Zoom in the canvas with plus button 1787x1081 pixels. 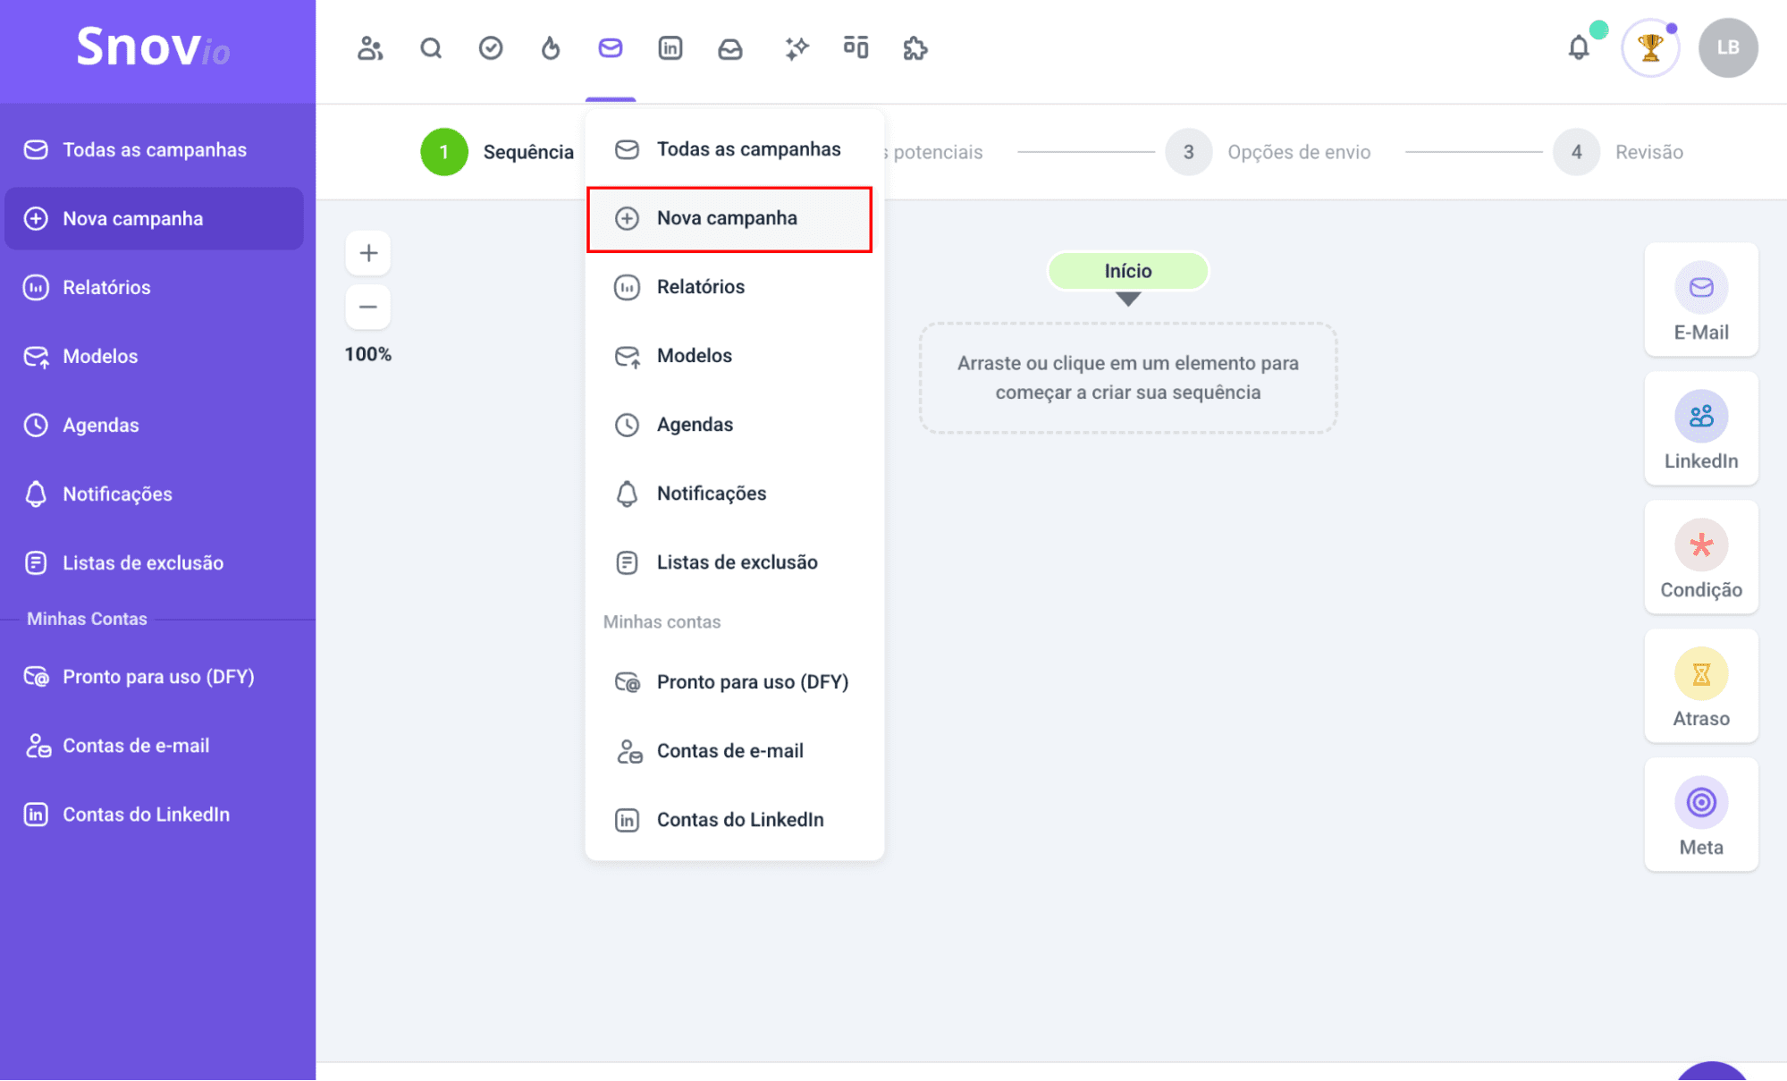click(x=368, y=253)
